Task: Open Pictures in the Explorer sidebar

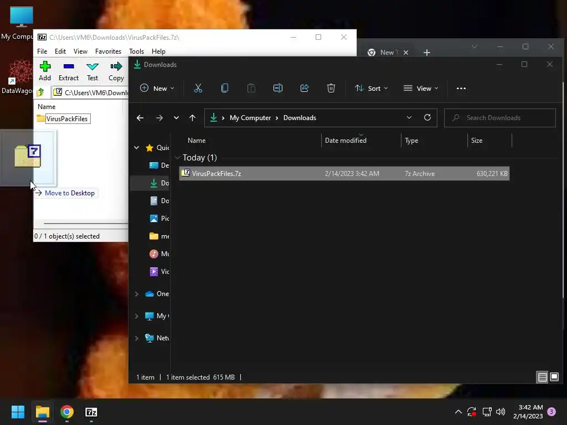Action: [x=159, y=218]
